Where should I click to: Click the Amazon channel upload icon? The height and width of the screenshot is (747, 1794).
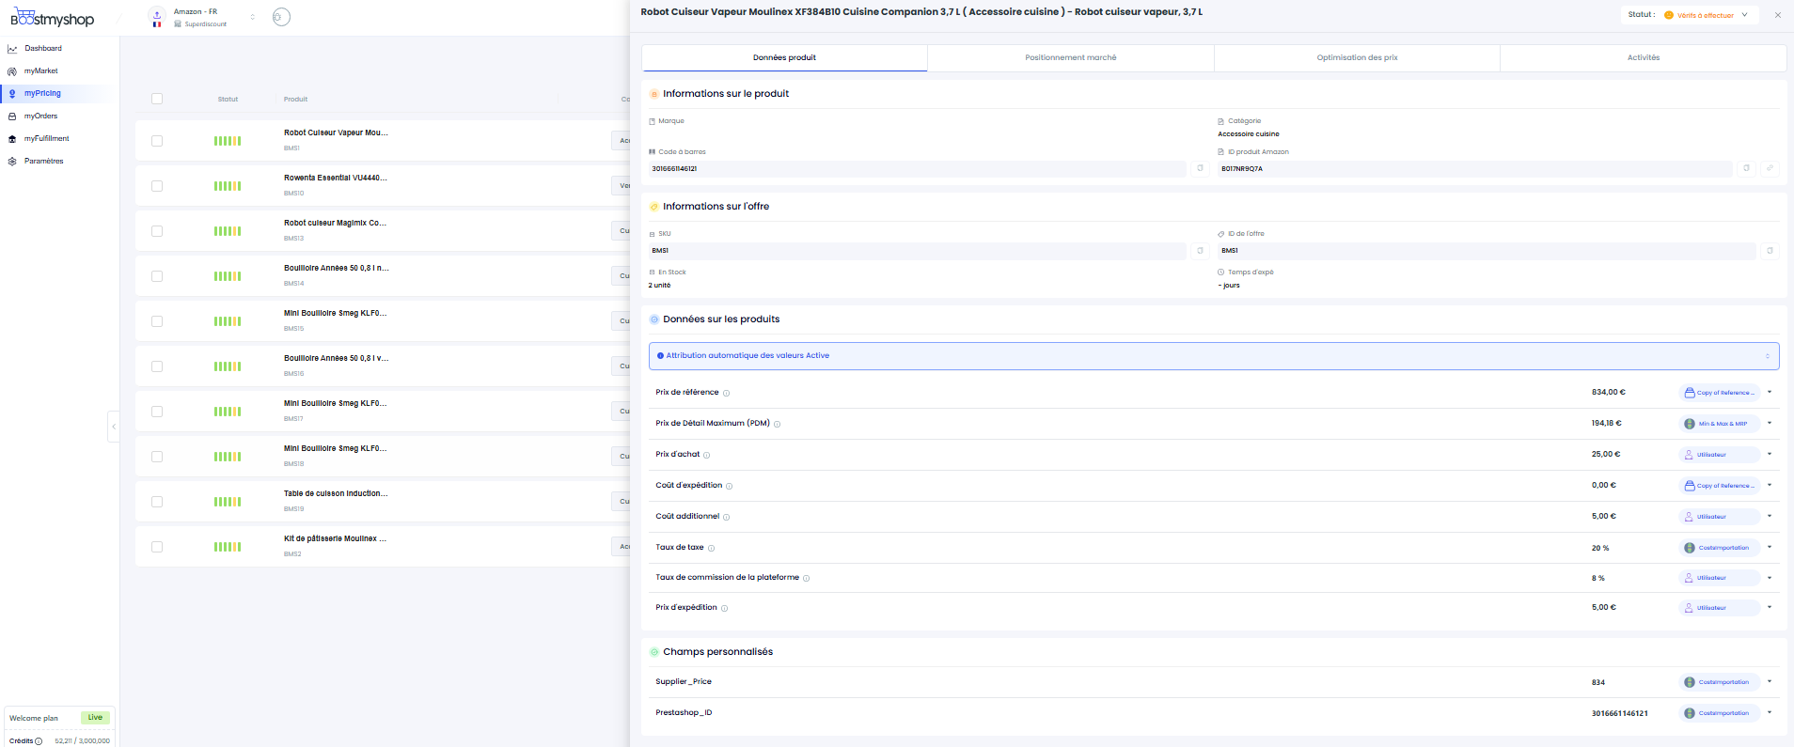pos(157,14)
